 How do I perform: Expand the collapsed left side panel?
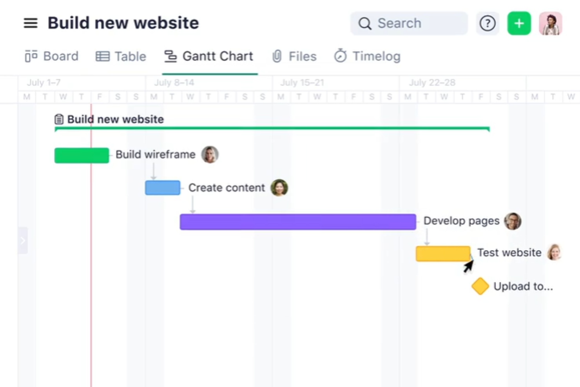tap(23, 240)
